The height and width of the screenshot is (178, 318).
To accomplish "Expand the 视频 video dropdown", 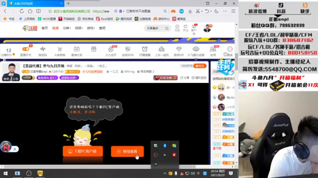I will 79,28.
